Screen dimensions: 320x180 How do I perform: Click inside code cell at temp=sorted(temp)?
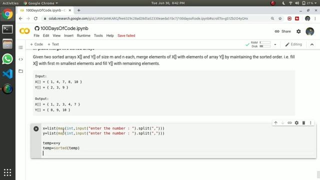coord(61,148)
